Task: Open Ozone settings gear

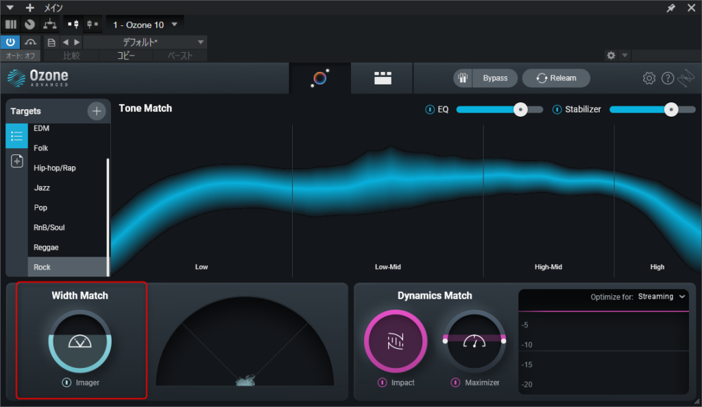Action: click(x=649, y=78)
